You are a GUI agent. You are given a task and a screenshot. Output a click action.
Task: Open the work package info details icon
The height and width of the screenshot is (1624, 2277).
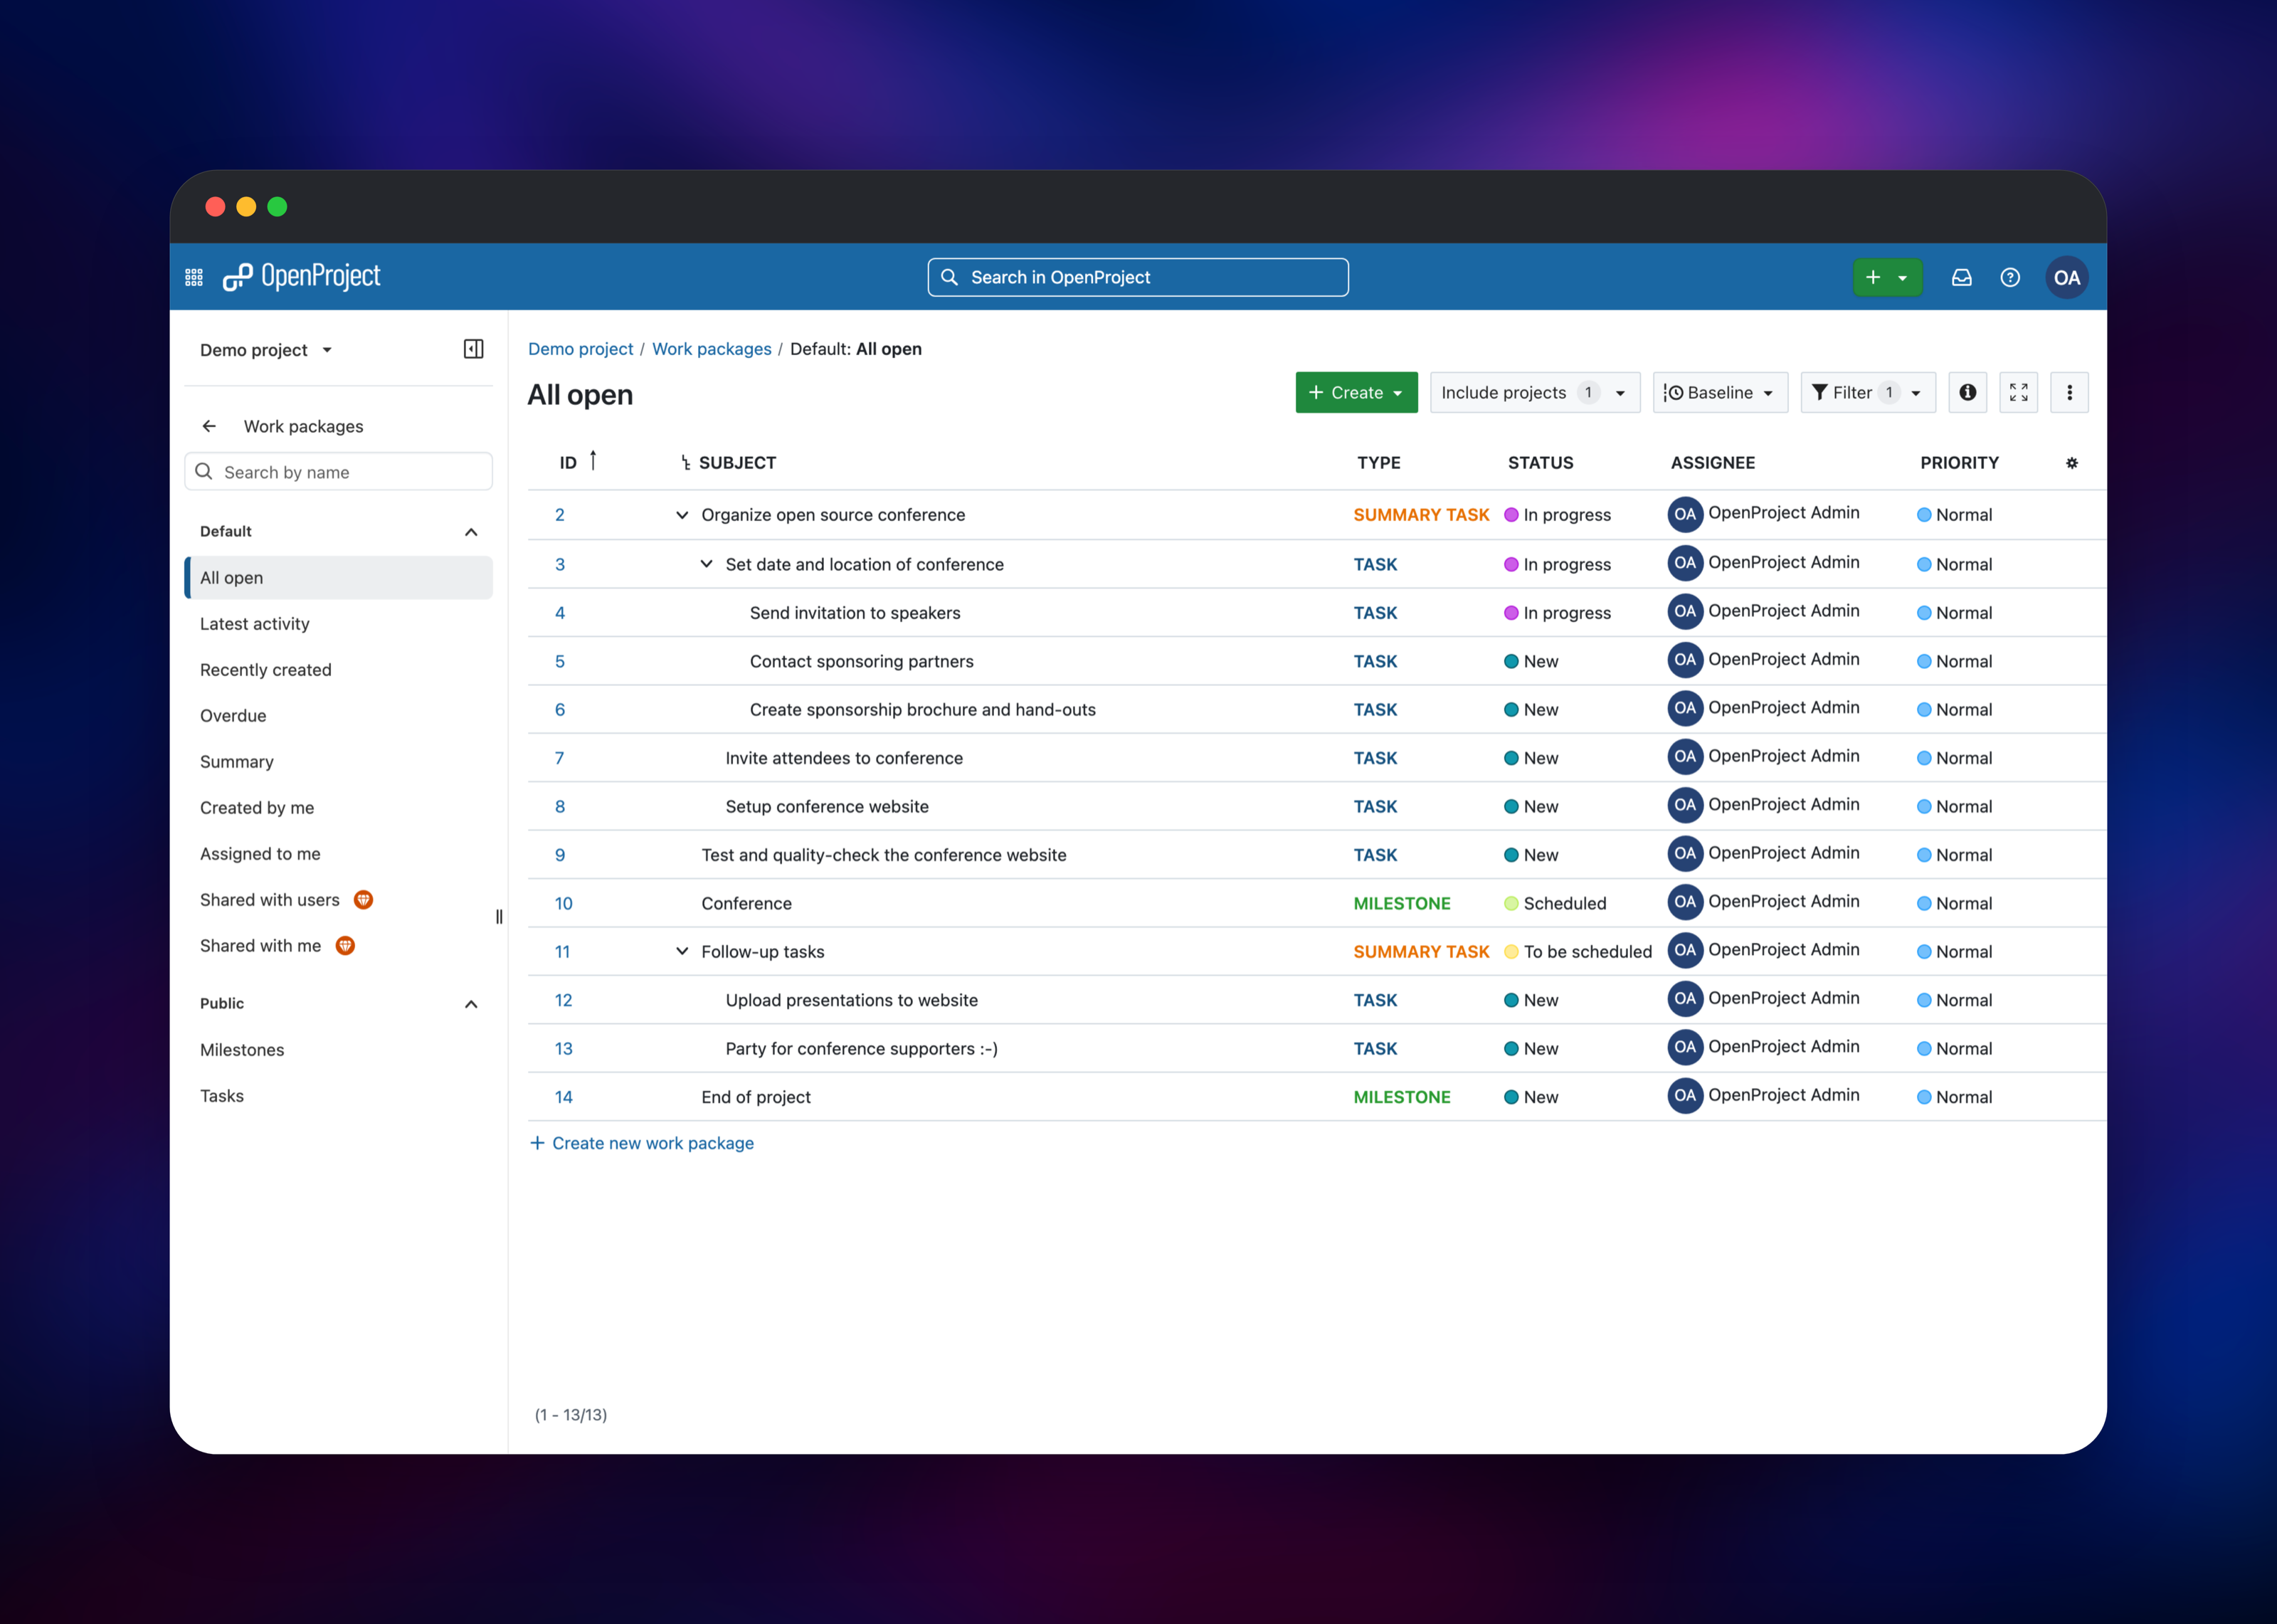coord(1967,392)
